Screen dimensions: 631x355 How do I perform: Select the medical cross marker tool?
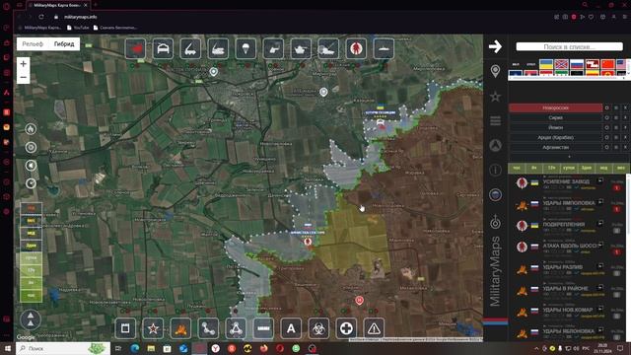(x=346, y=328)
